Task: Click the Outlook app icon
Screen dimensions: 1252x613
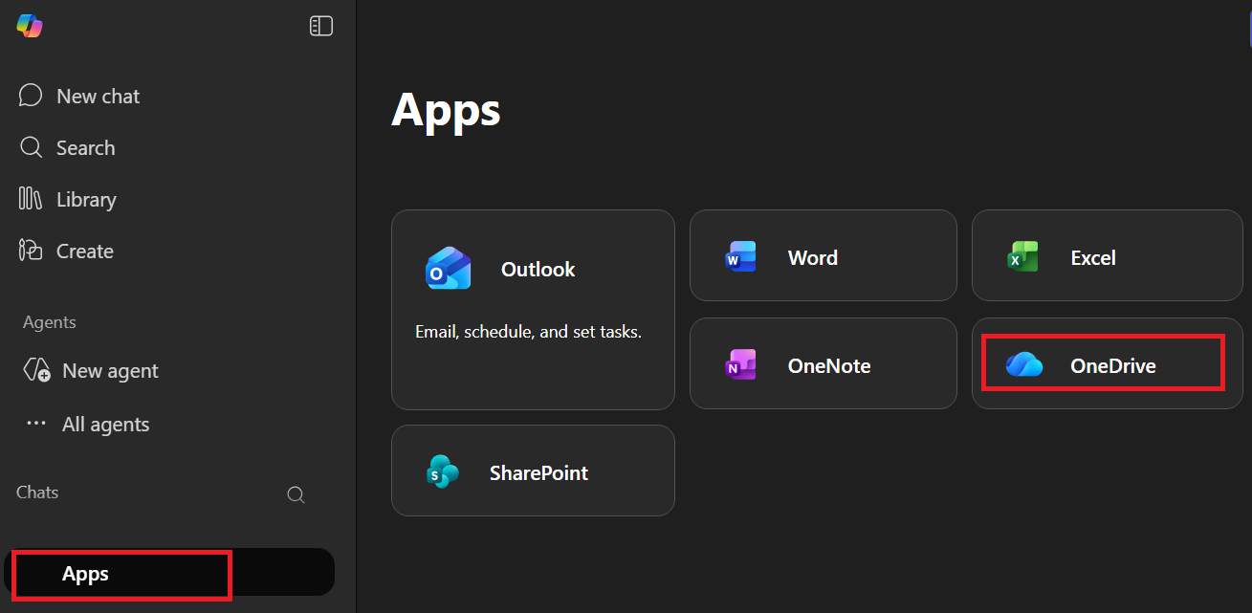Action: (x=449, y=269)
